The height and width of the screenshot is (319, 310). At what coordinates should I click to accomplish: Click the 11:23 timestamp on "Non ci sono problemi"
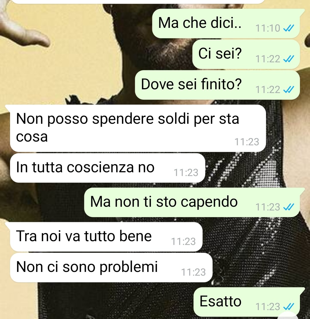tap(193, 272)
